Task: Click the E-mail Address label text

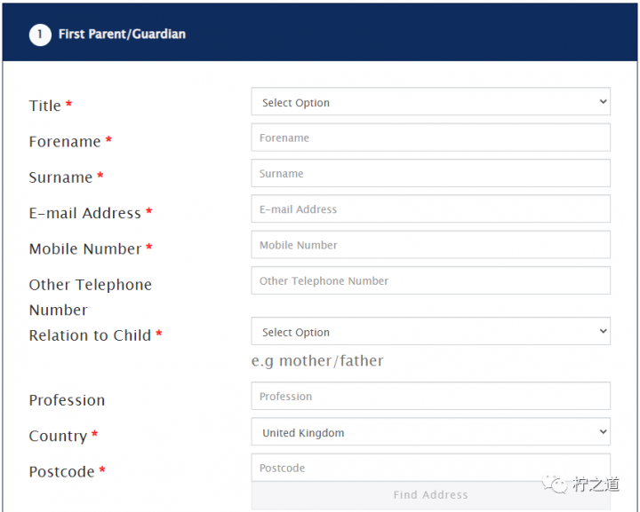Action: click(85, 213)
